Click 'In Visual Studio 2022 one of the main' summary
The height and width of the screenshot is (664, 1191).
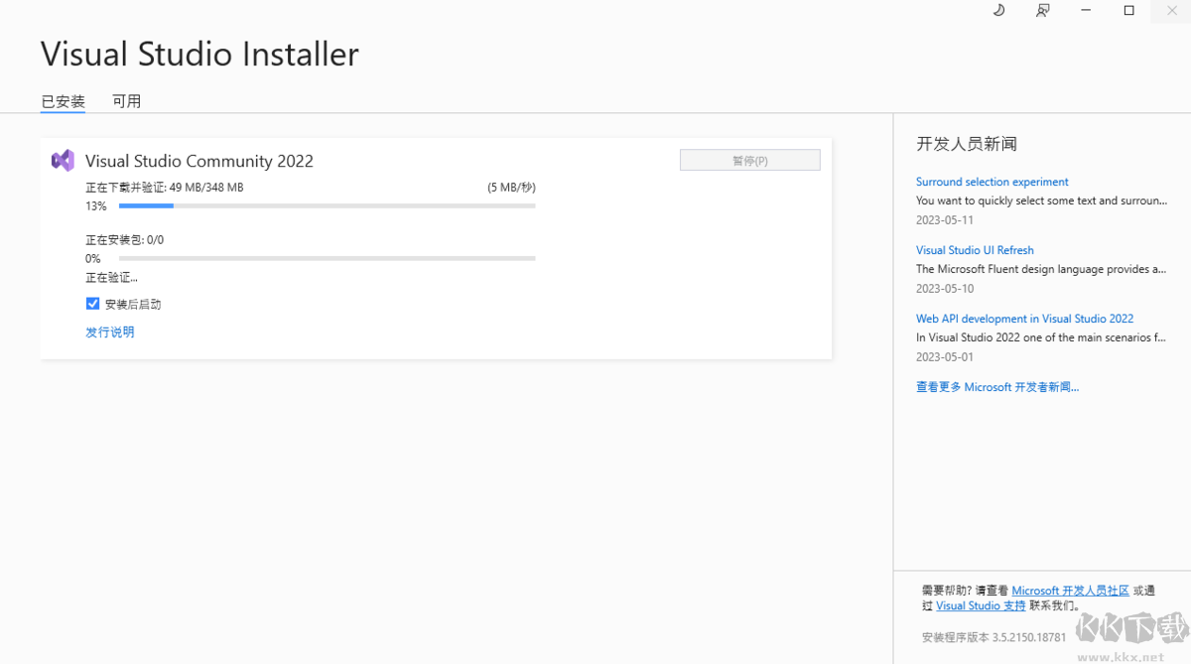coord(1041,337)
